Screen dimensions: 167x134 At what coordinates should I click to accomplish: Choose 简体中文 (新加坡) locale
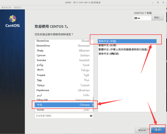127,54
